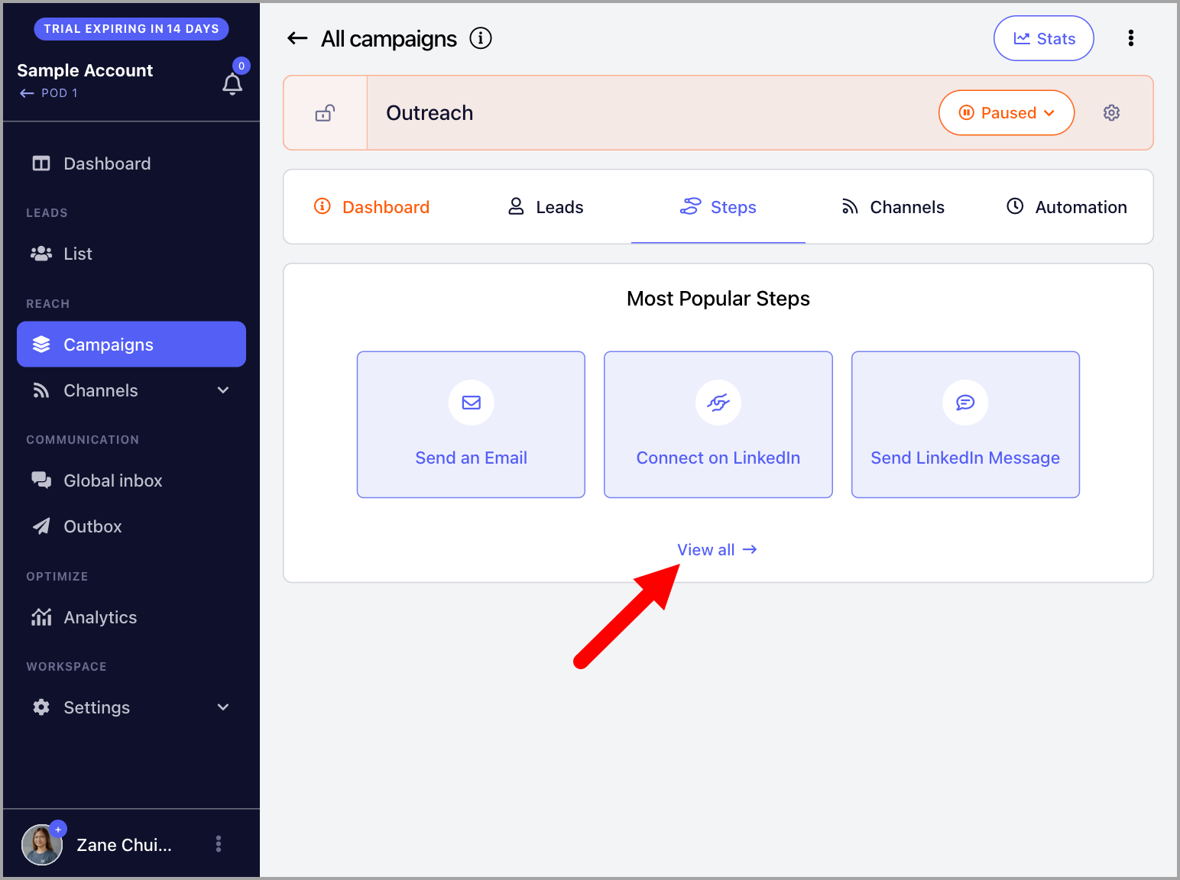
Task: Open the three-dot menu beside Stats
Action: pyautogui.click(x=1131, y=38)
